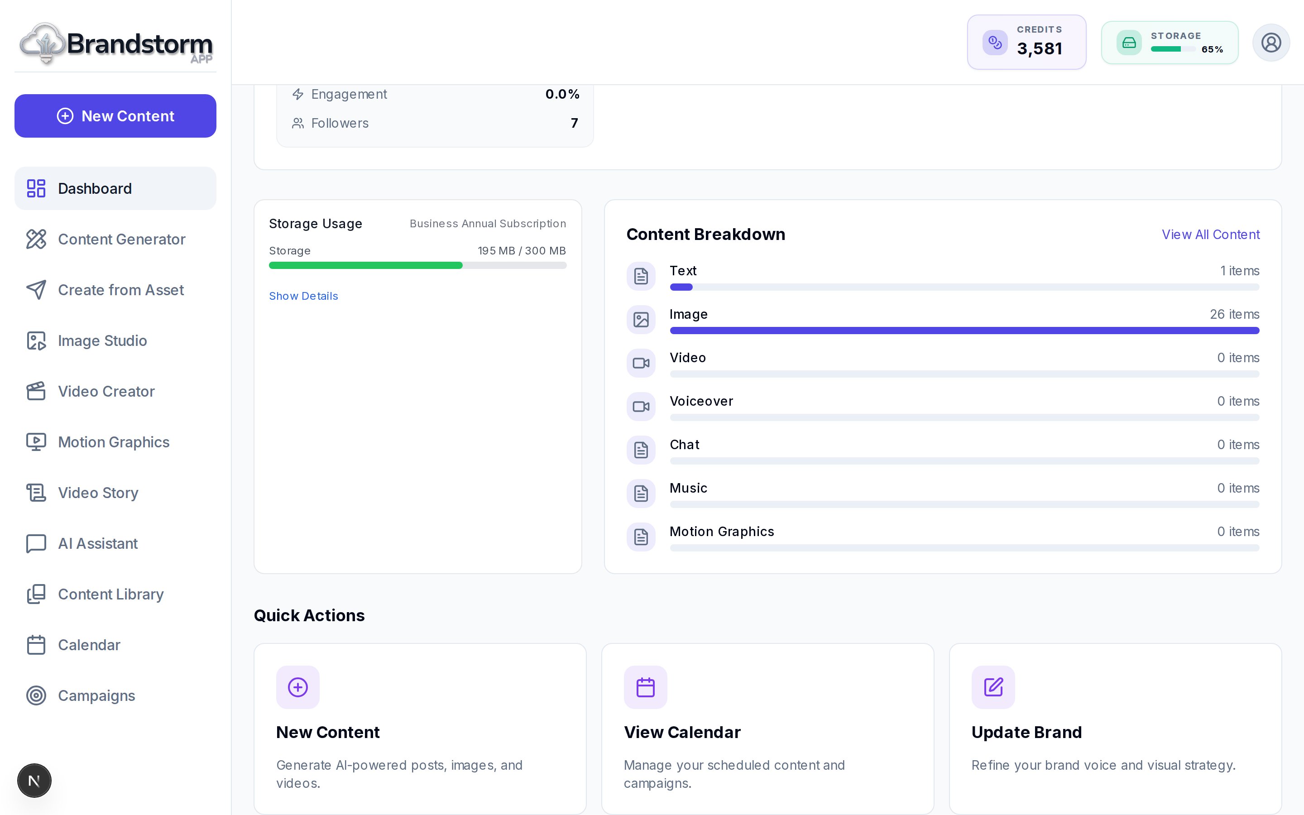Screen dimensions: 1304x815
Task: Open the New Content quick action card
Action: [x=420, y=729]
